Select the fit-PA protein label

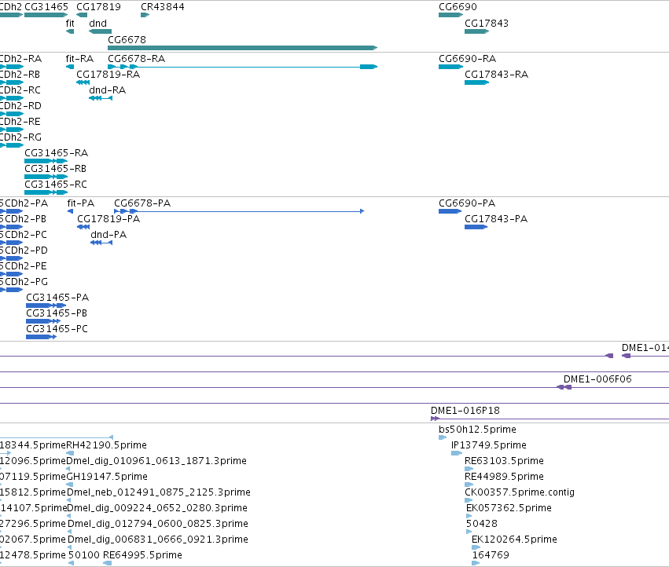(81, 203)
